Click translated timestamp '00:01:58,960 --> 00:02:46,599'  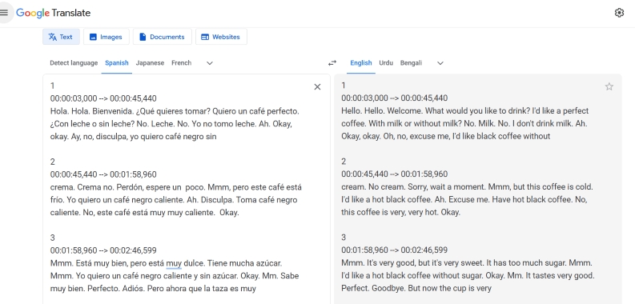[395, 250]
